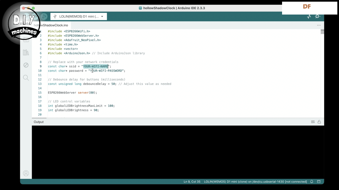Click board port status text in status bar

[x=255, y=182]
